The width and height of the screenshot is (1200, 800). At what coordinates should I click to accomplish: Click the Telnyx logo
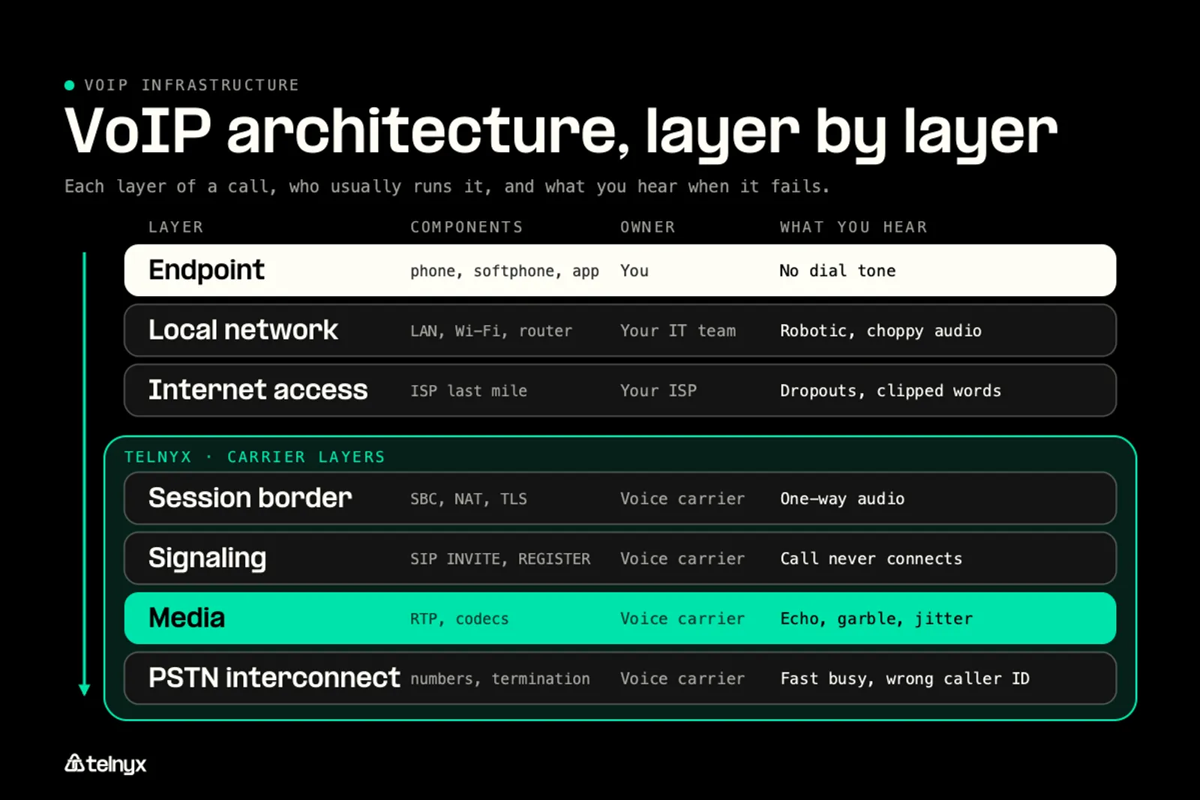[105, 764]
